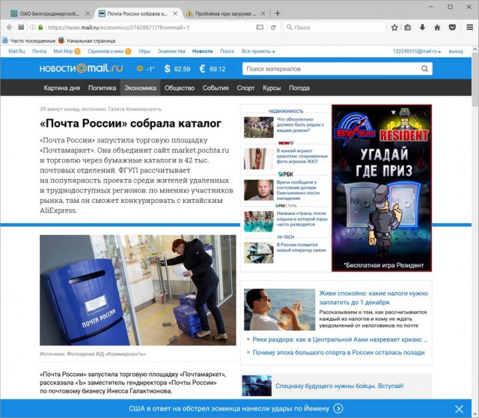Open the Вулкан Resident ad banner
Viewport: 479px width, 418px height.
[382, 188]
